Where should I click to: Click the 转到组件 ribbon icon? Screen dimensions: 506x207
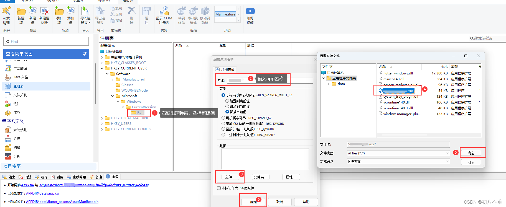coord(182,11)
